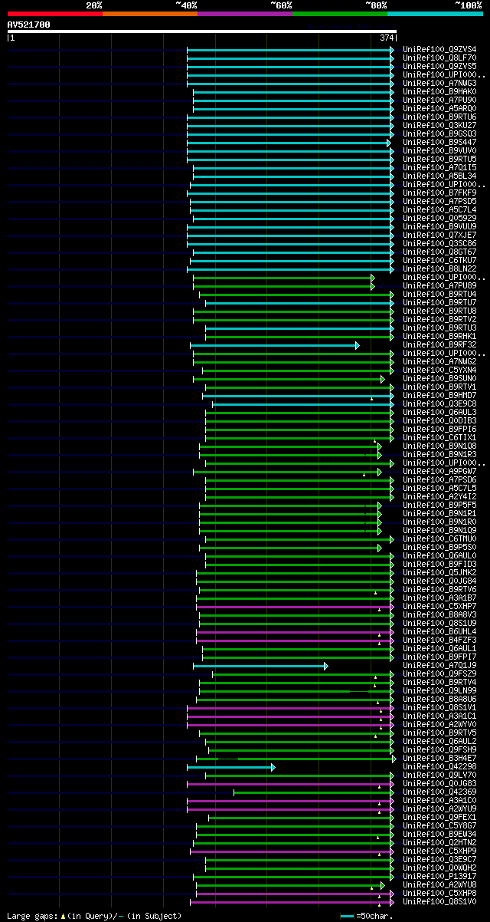490x922 pixels.
Task: Select label UniRef100_C6TMU0
Action: tap(439, 538)
